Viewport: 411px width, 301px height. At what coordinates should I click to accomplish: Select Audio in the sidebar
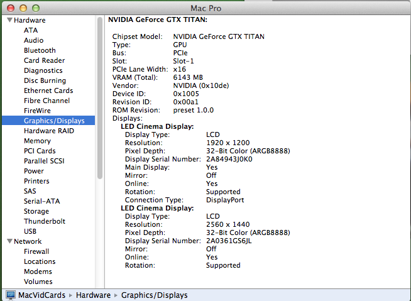[33, 40]
